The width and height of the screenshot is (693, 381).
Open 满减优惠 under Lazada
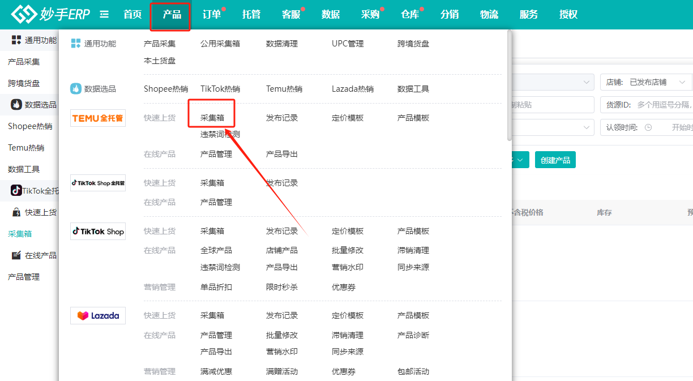[216, 371]
